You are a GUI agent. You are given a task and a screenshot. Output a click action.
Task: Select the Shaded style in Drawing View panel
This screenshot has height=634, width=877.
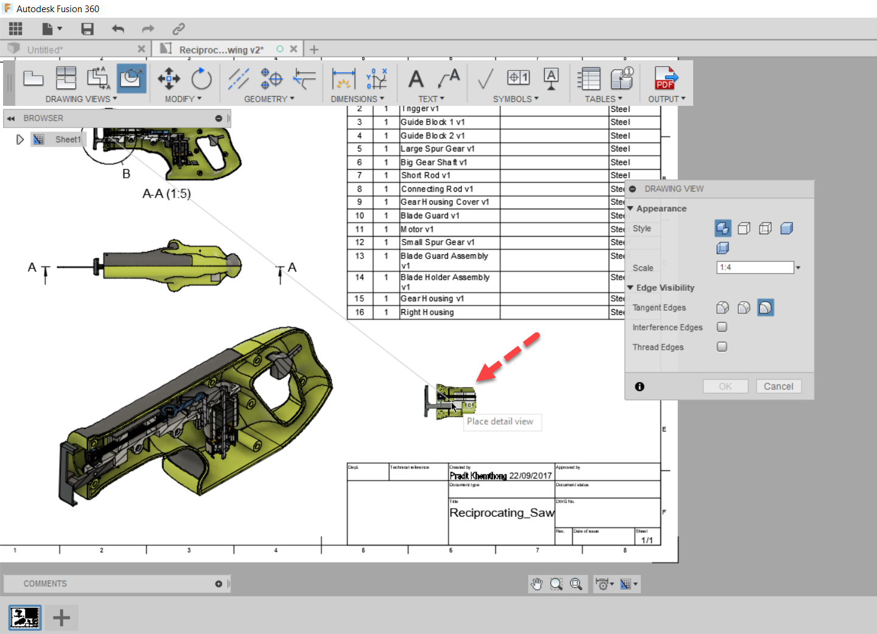tap(786, 228)
